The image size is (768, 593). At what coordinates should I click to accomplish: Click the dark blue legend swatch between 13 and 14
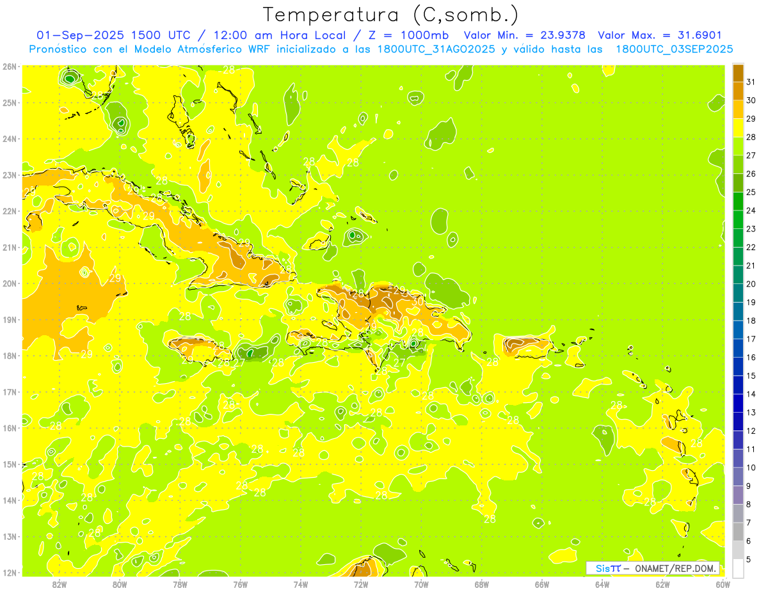click(x=738, y=404)
